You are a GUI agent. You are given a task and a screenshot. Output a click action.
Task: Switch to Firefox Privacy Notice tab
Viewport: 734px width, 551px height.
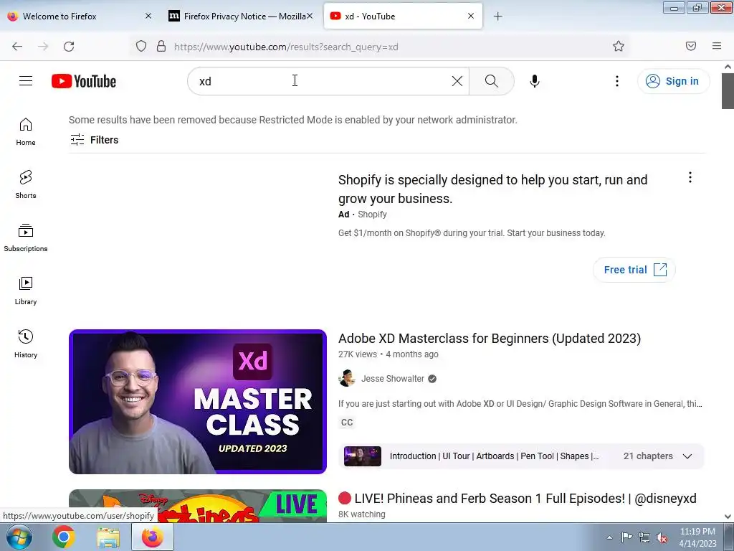(240, 17)
